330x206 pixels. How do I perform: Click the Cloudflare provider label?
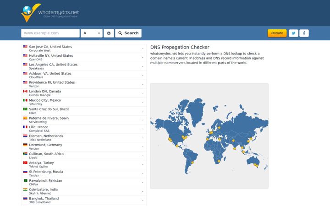tap(36, 77)
